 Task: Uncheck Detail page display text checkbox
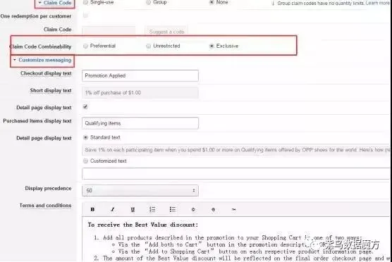pos(85,107)
